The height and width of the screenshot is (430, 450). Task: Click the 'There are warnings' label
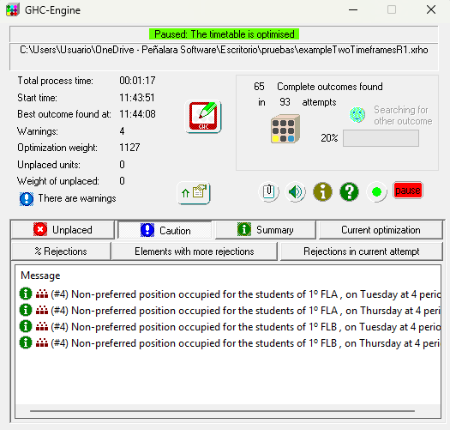77,198
